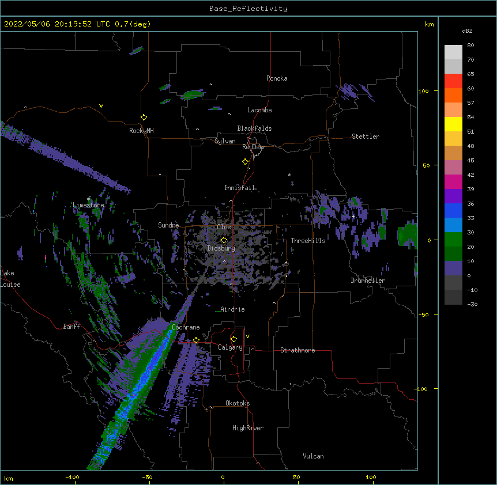Click the Ponoka city label
Image resolution: width=497 pixels, height=485 pixels.
(277, 78)
